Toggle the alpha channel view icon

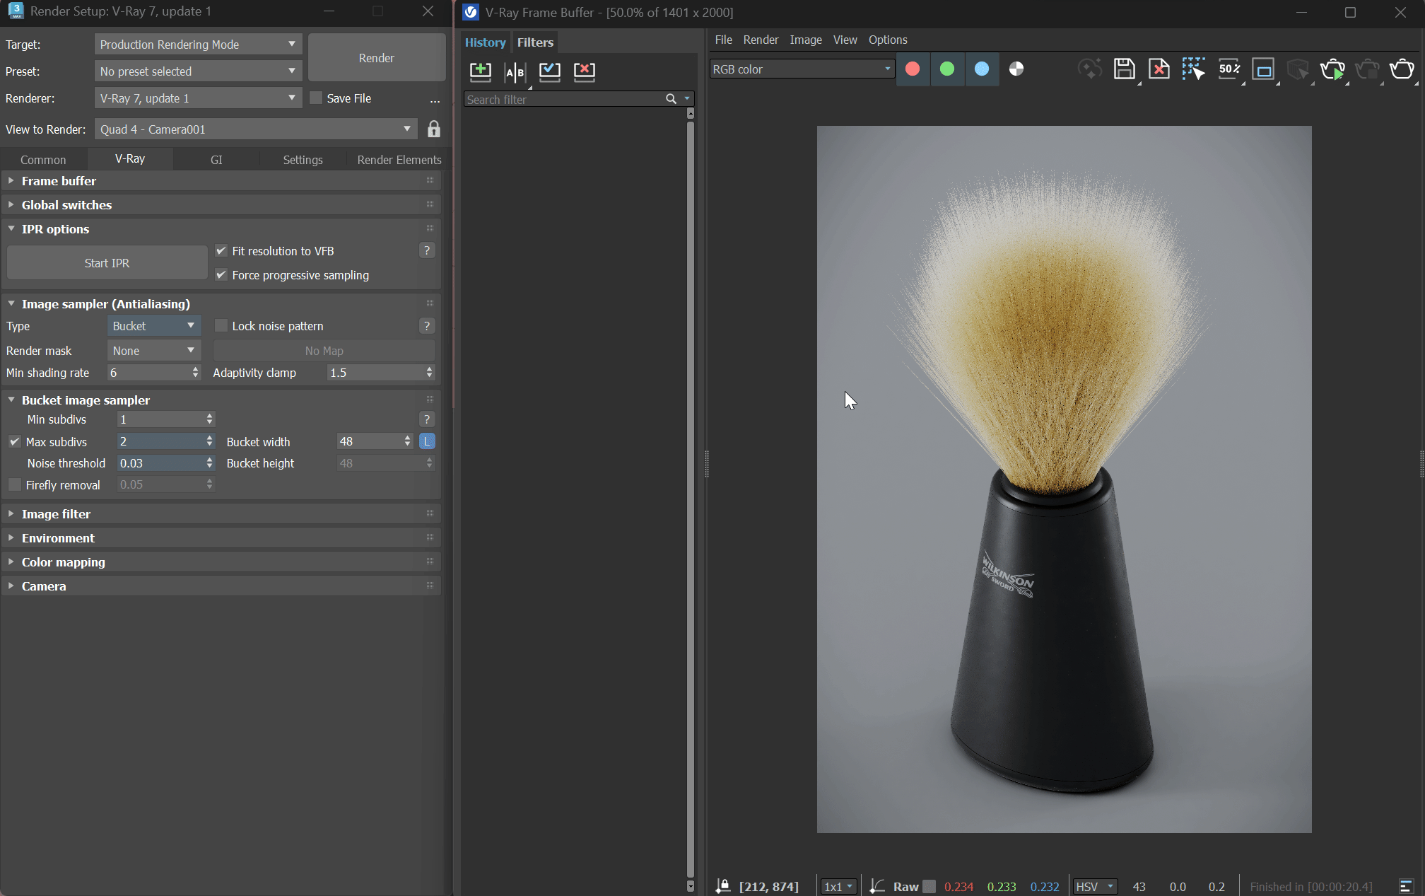click(x=1016, y=69)
